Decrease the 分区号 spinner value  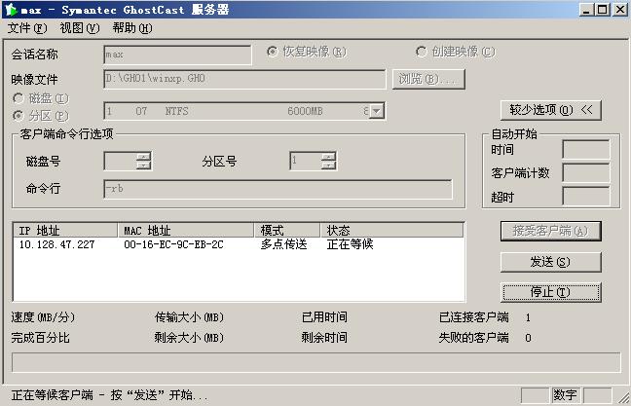point(329,165)
